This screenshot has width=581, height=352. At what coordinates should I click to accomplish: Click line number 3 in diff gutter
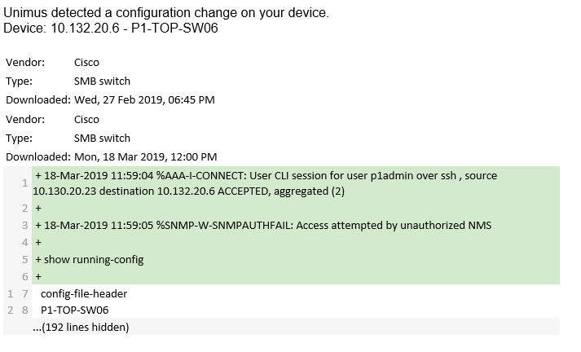pyautogui.click(x=24, y=225)
